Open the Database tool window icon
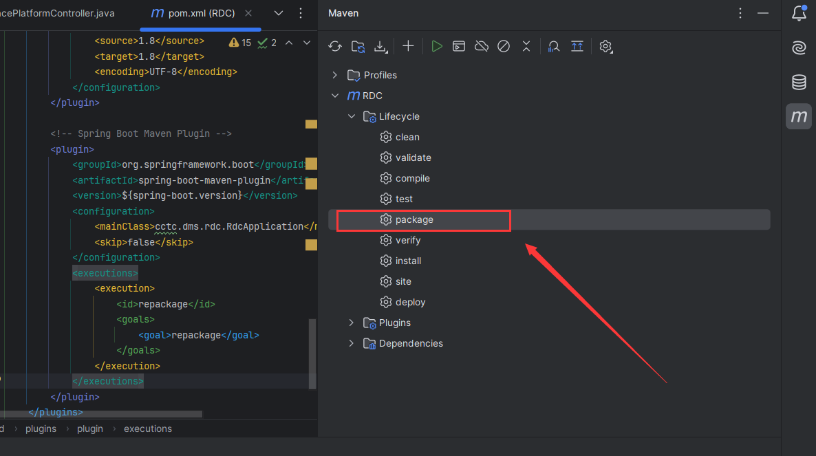Screen dimensions: 816x456 click(799, 83)
